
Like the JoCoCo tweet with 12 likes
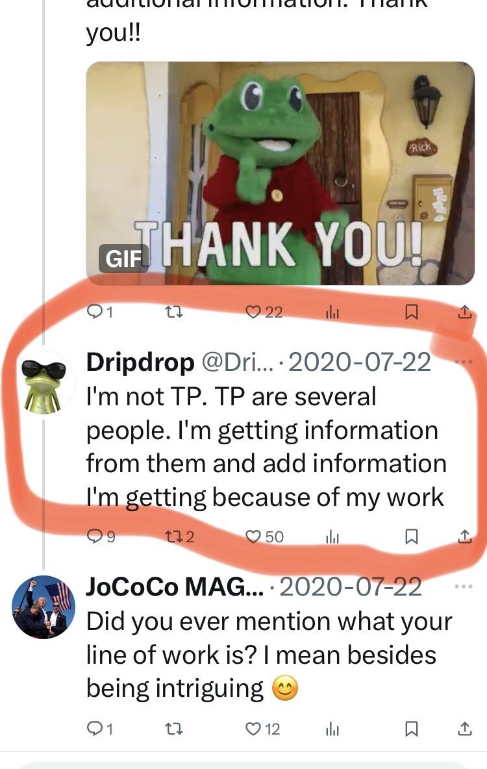[262, 729]
